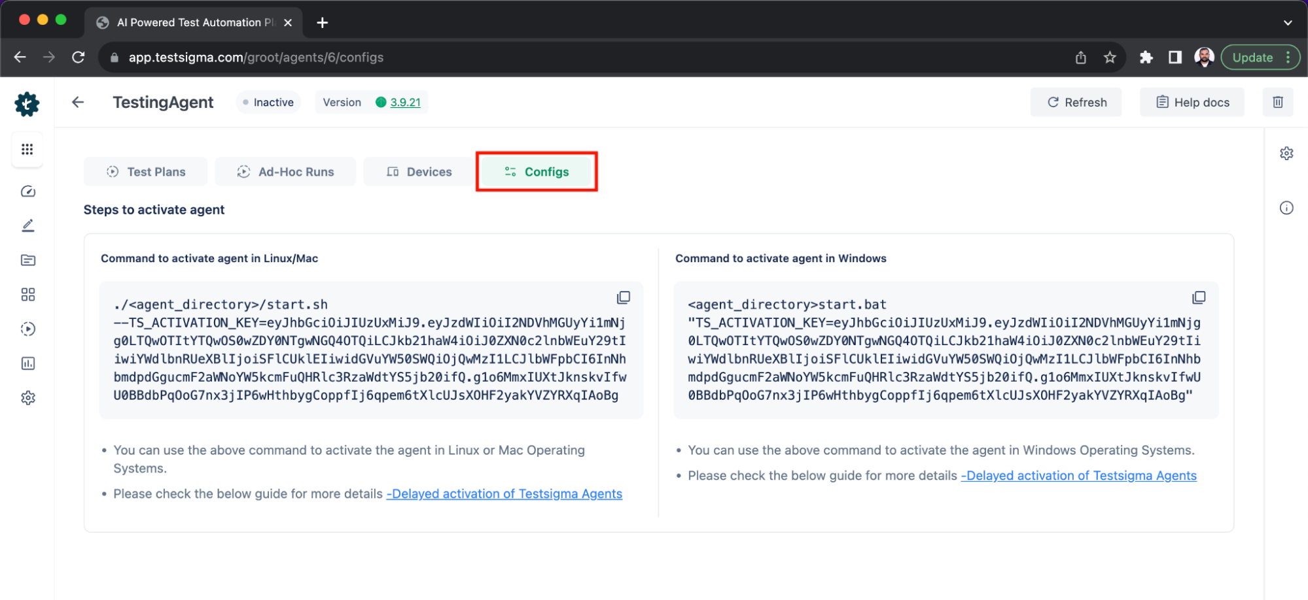Click the address bar URL
Image resolution: width=1308 pixels, height=600 pixels.
click(x=256, y=58)
